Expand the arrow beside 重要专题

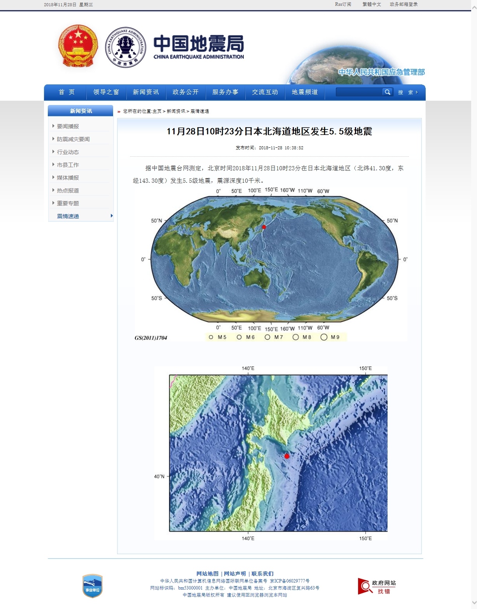pos(53,203)
